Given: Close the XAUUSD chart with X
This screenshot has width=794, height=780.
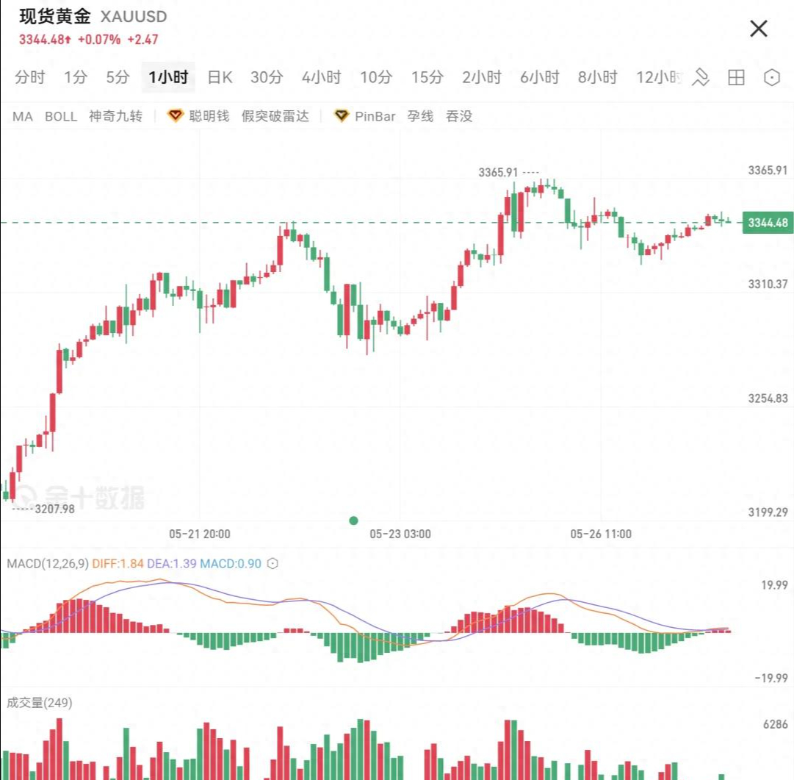Looking at the screenshot, I should pos(758,29).
